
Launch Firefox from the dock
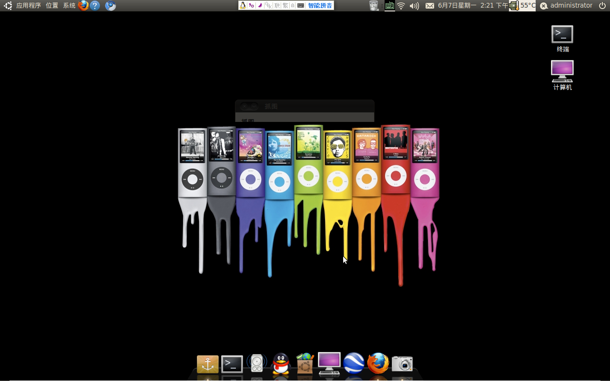[x=378, y=363]
